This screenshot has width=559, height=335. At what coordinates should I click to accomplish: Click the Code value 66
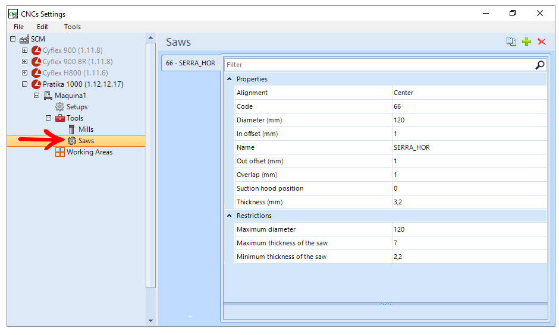[470, 106]
